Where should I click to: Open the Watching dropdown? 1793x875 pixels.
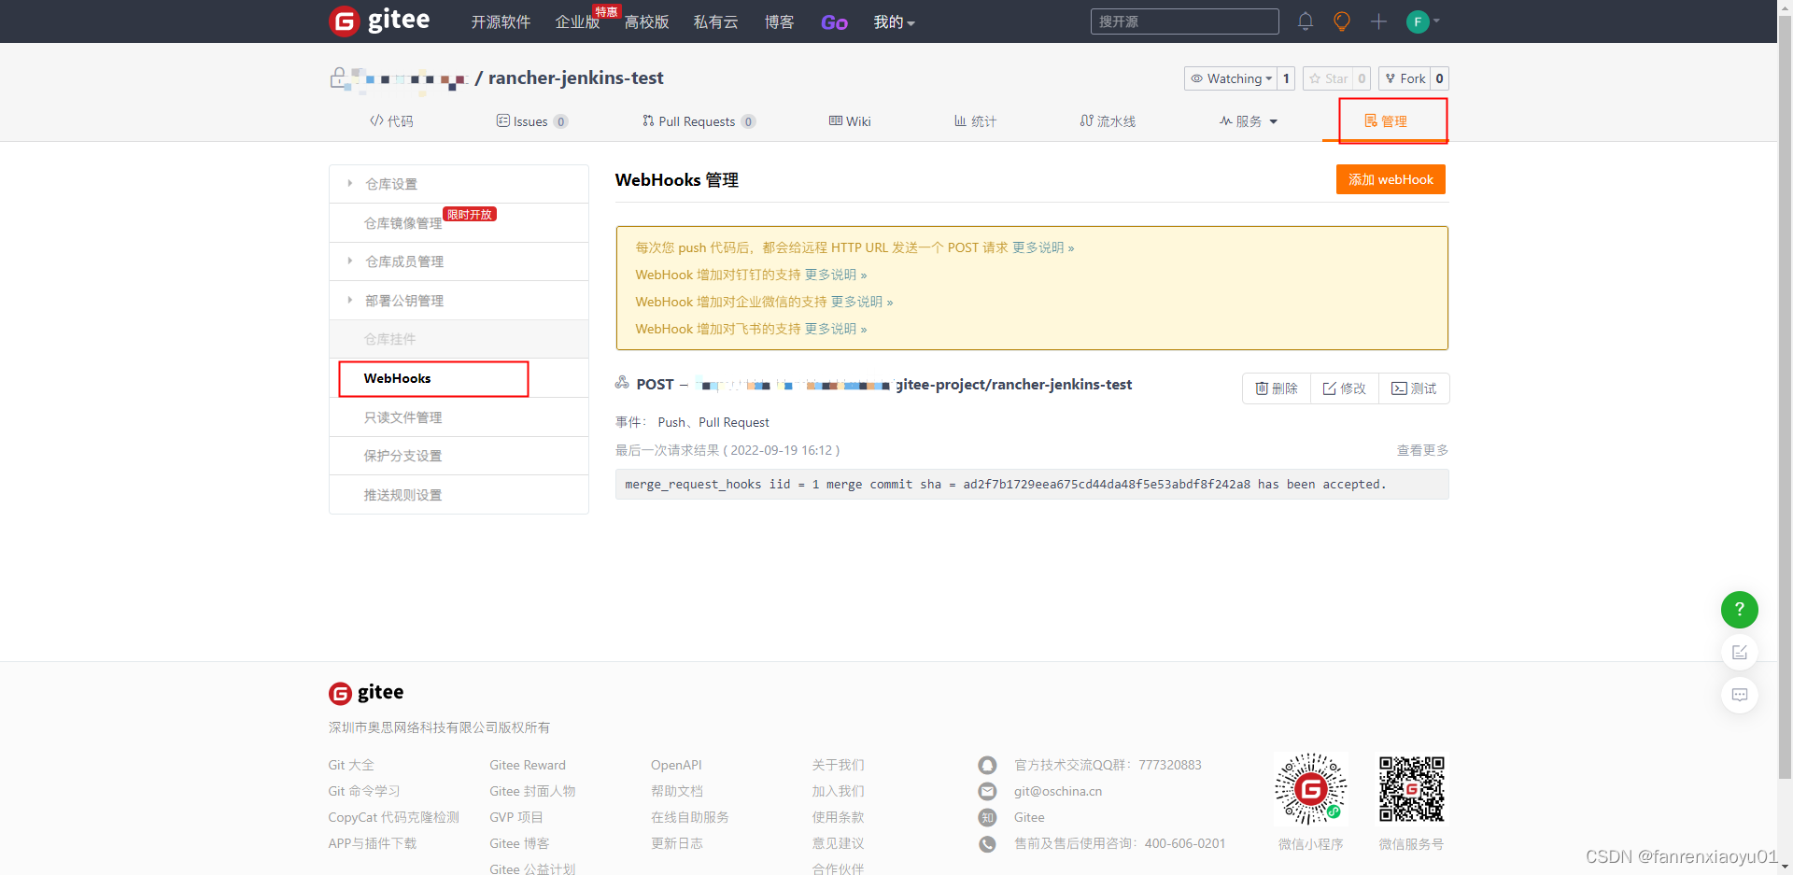(1230, 78)
